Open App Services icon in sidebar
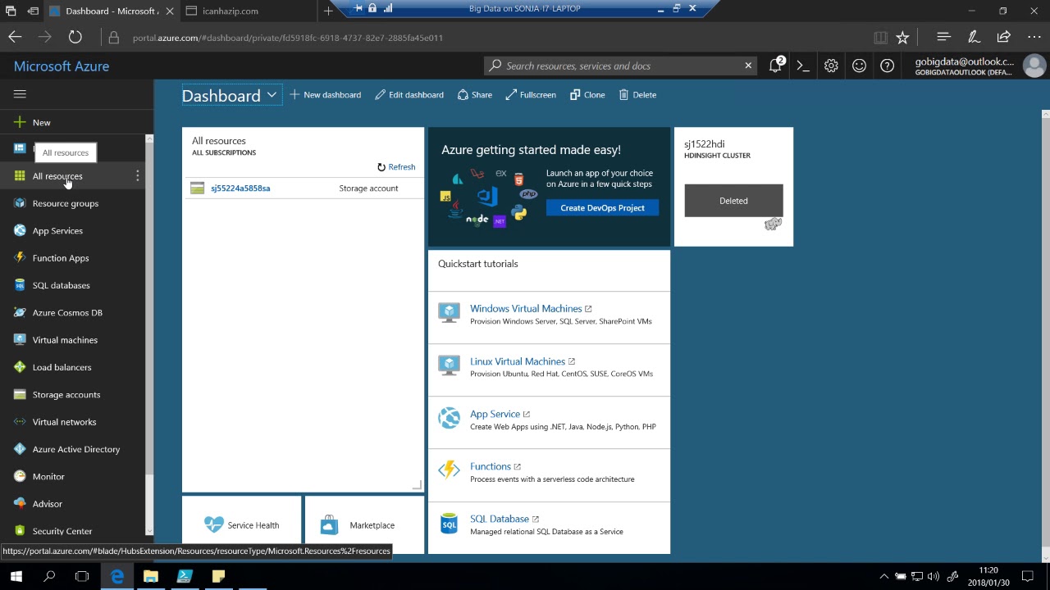This screenshot has height=590, width=1050. click(20, 230)
